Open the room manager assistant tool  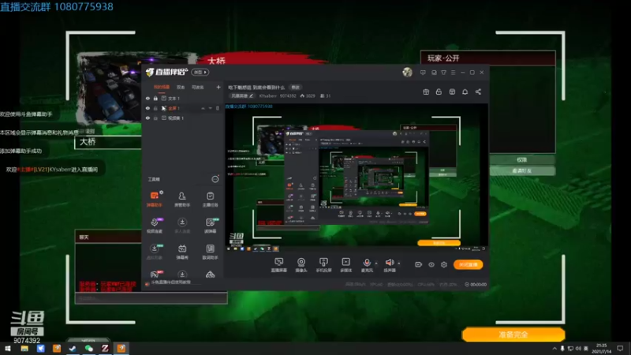[182, 199]
